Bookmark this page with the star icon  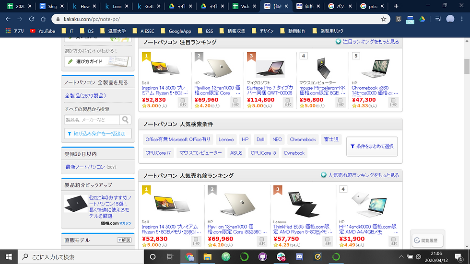[x=384, y=19]
